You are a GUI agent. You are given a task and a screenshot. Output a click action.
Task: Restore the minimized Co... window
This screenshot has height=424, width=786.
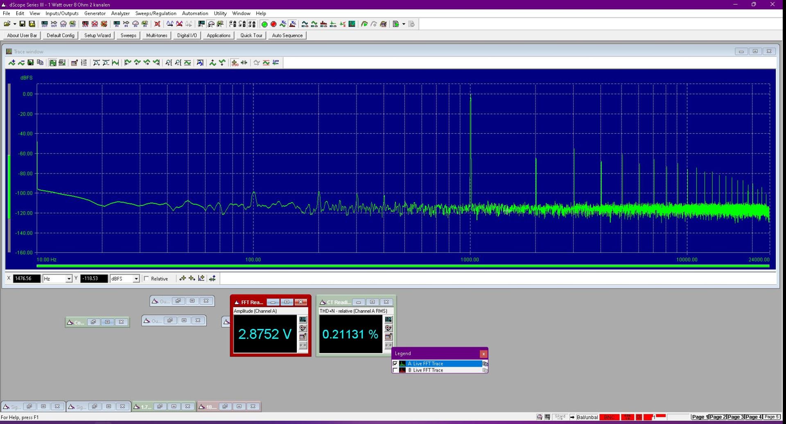93,322
